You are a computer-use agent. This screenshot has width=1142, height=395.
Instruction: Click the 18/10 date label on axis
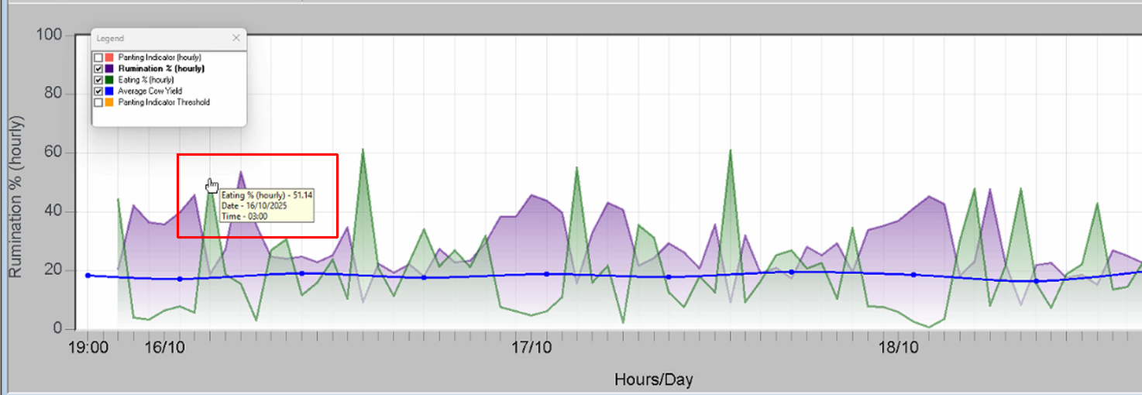click(899, 348)
